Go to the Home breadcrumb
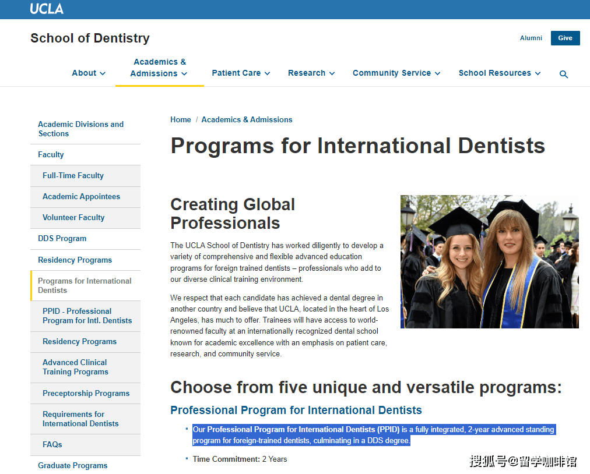Viewport: 590px width, 474px height. [181, 119]
